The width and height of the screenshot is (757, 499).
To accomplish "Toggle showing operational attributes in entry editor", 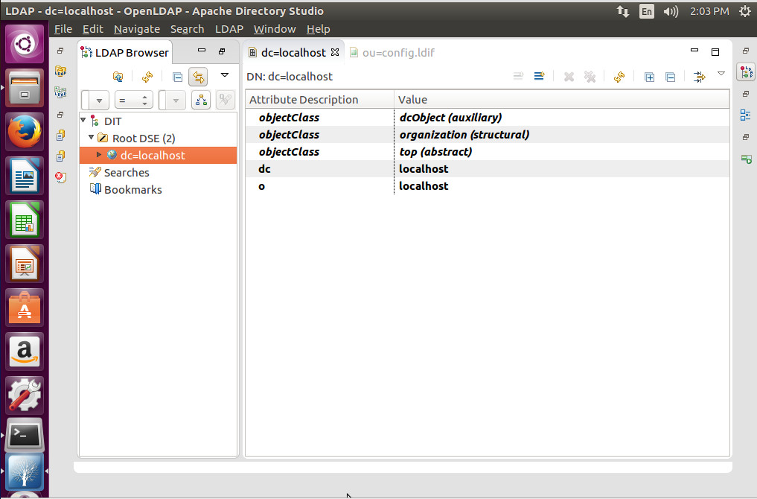I will [x=700, y=76].
